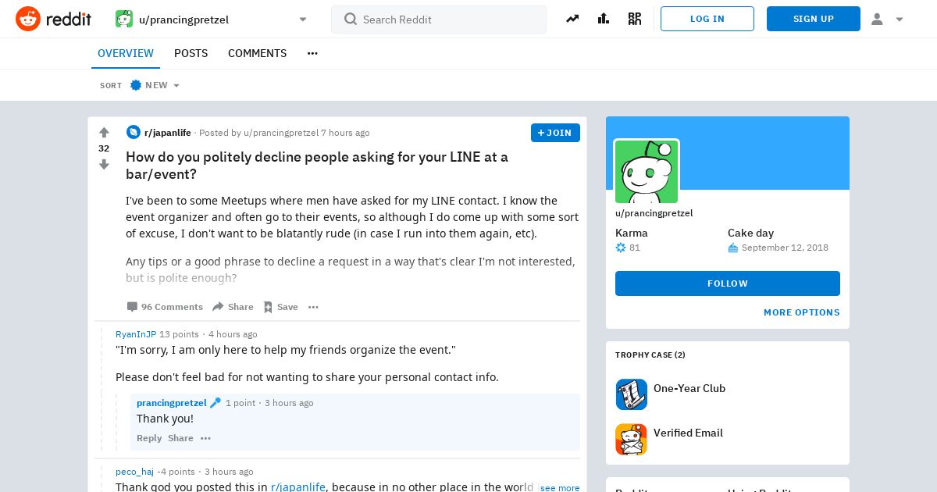Open the 96 Comments link
Screen dimensions: 937x492
coord(165,307)
